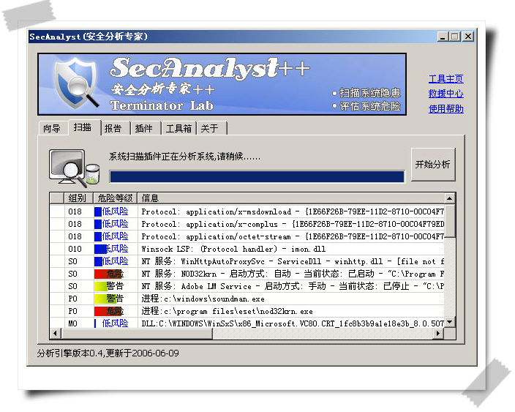Click the 开始分析 button

[x=433, y=164]
